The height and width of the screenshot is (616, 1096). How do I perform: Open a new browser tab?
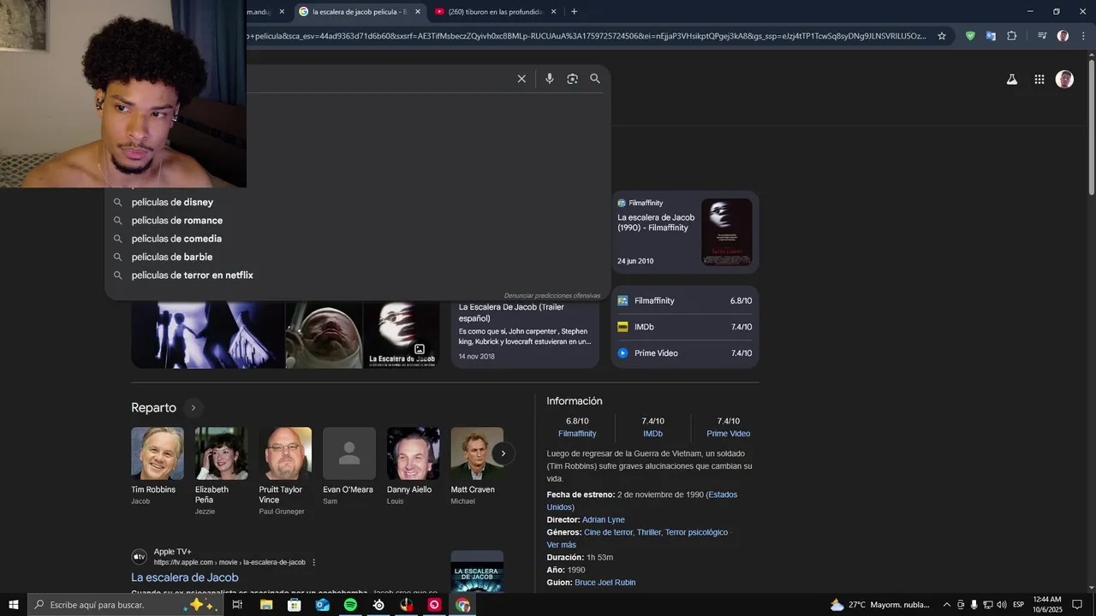tap(574, 12)
